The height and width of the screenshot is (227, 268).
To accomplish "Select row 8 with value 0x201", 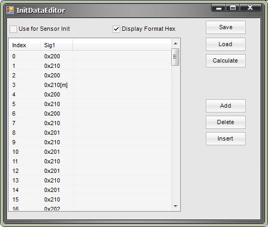I will pyautogui.click(x=90, y=133).
